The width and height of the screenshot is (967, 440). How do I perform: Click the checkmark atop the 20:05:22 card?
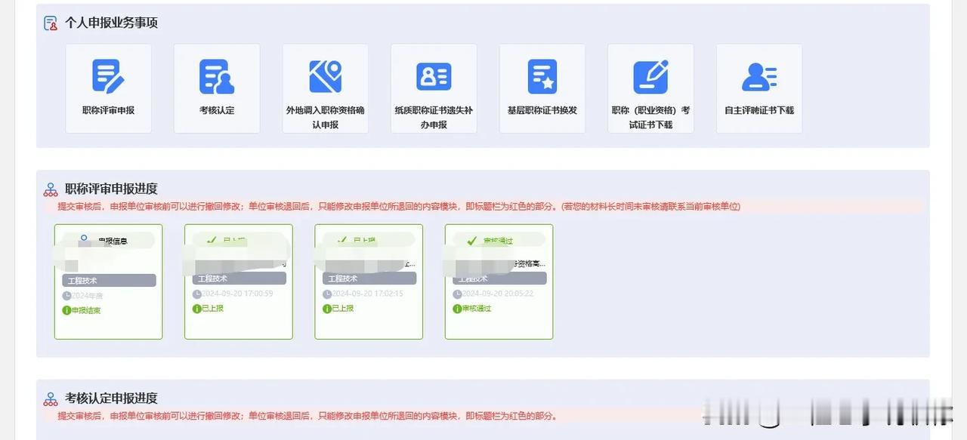471,241
